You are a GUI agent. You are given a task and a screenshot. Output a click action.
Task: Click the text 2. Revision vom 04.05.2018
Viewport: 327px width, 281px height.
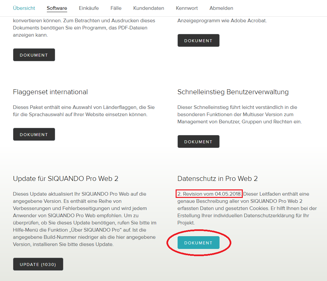point(209,194)
